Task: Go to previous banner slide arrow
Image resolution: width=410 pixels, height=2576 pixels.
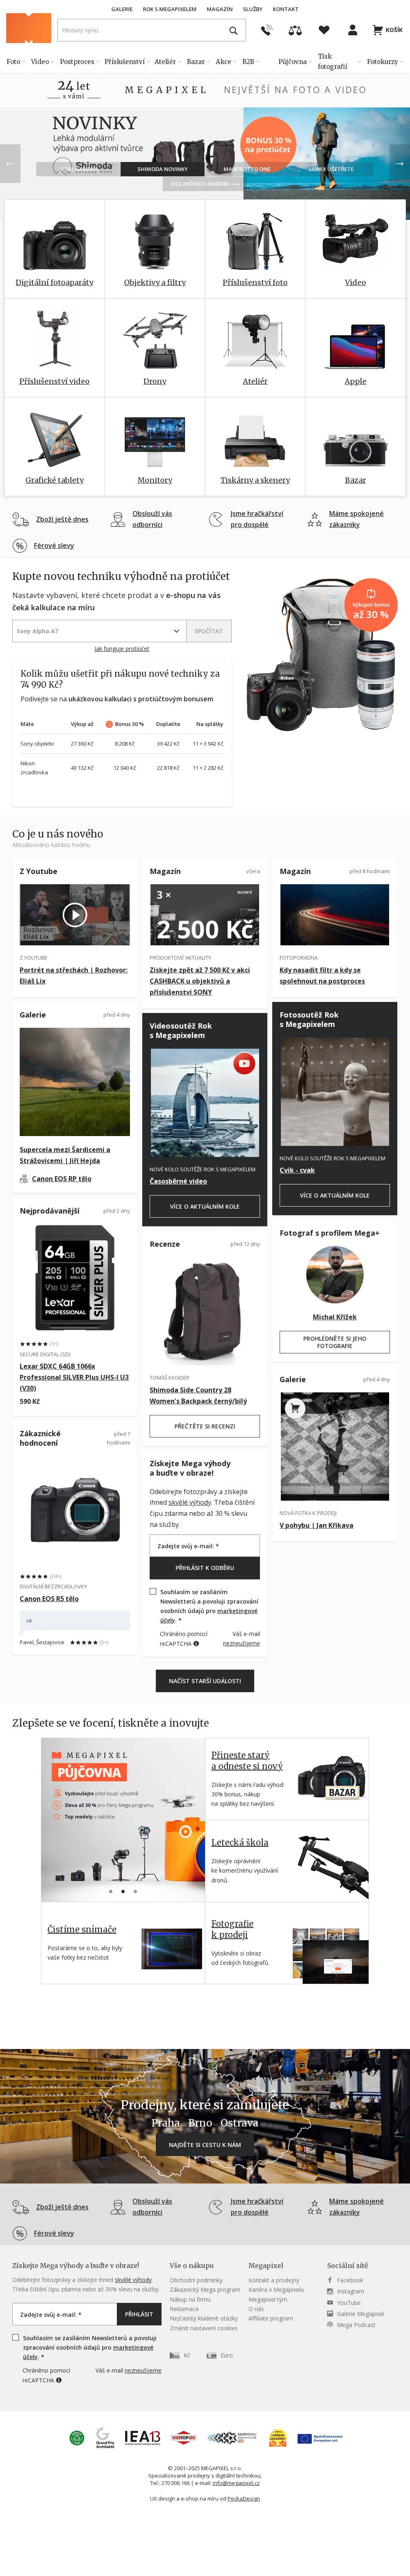Action: 10,163
